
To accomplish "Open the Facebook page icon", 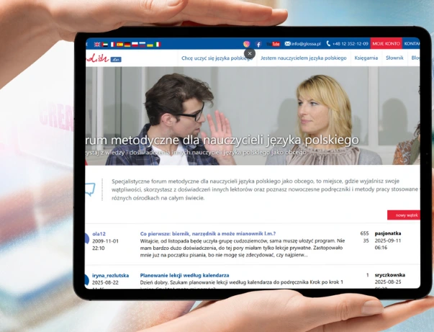I will (258, 44).
